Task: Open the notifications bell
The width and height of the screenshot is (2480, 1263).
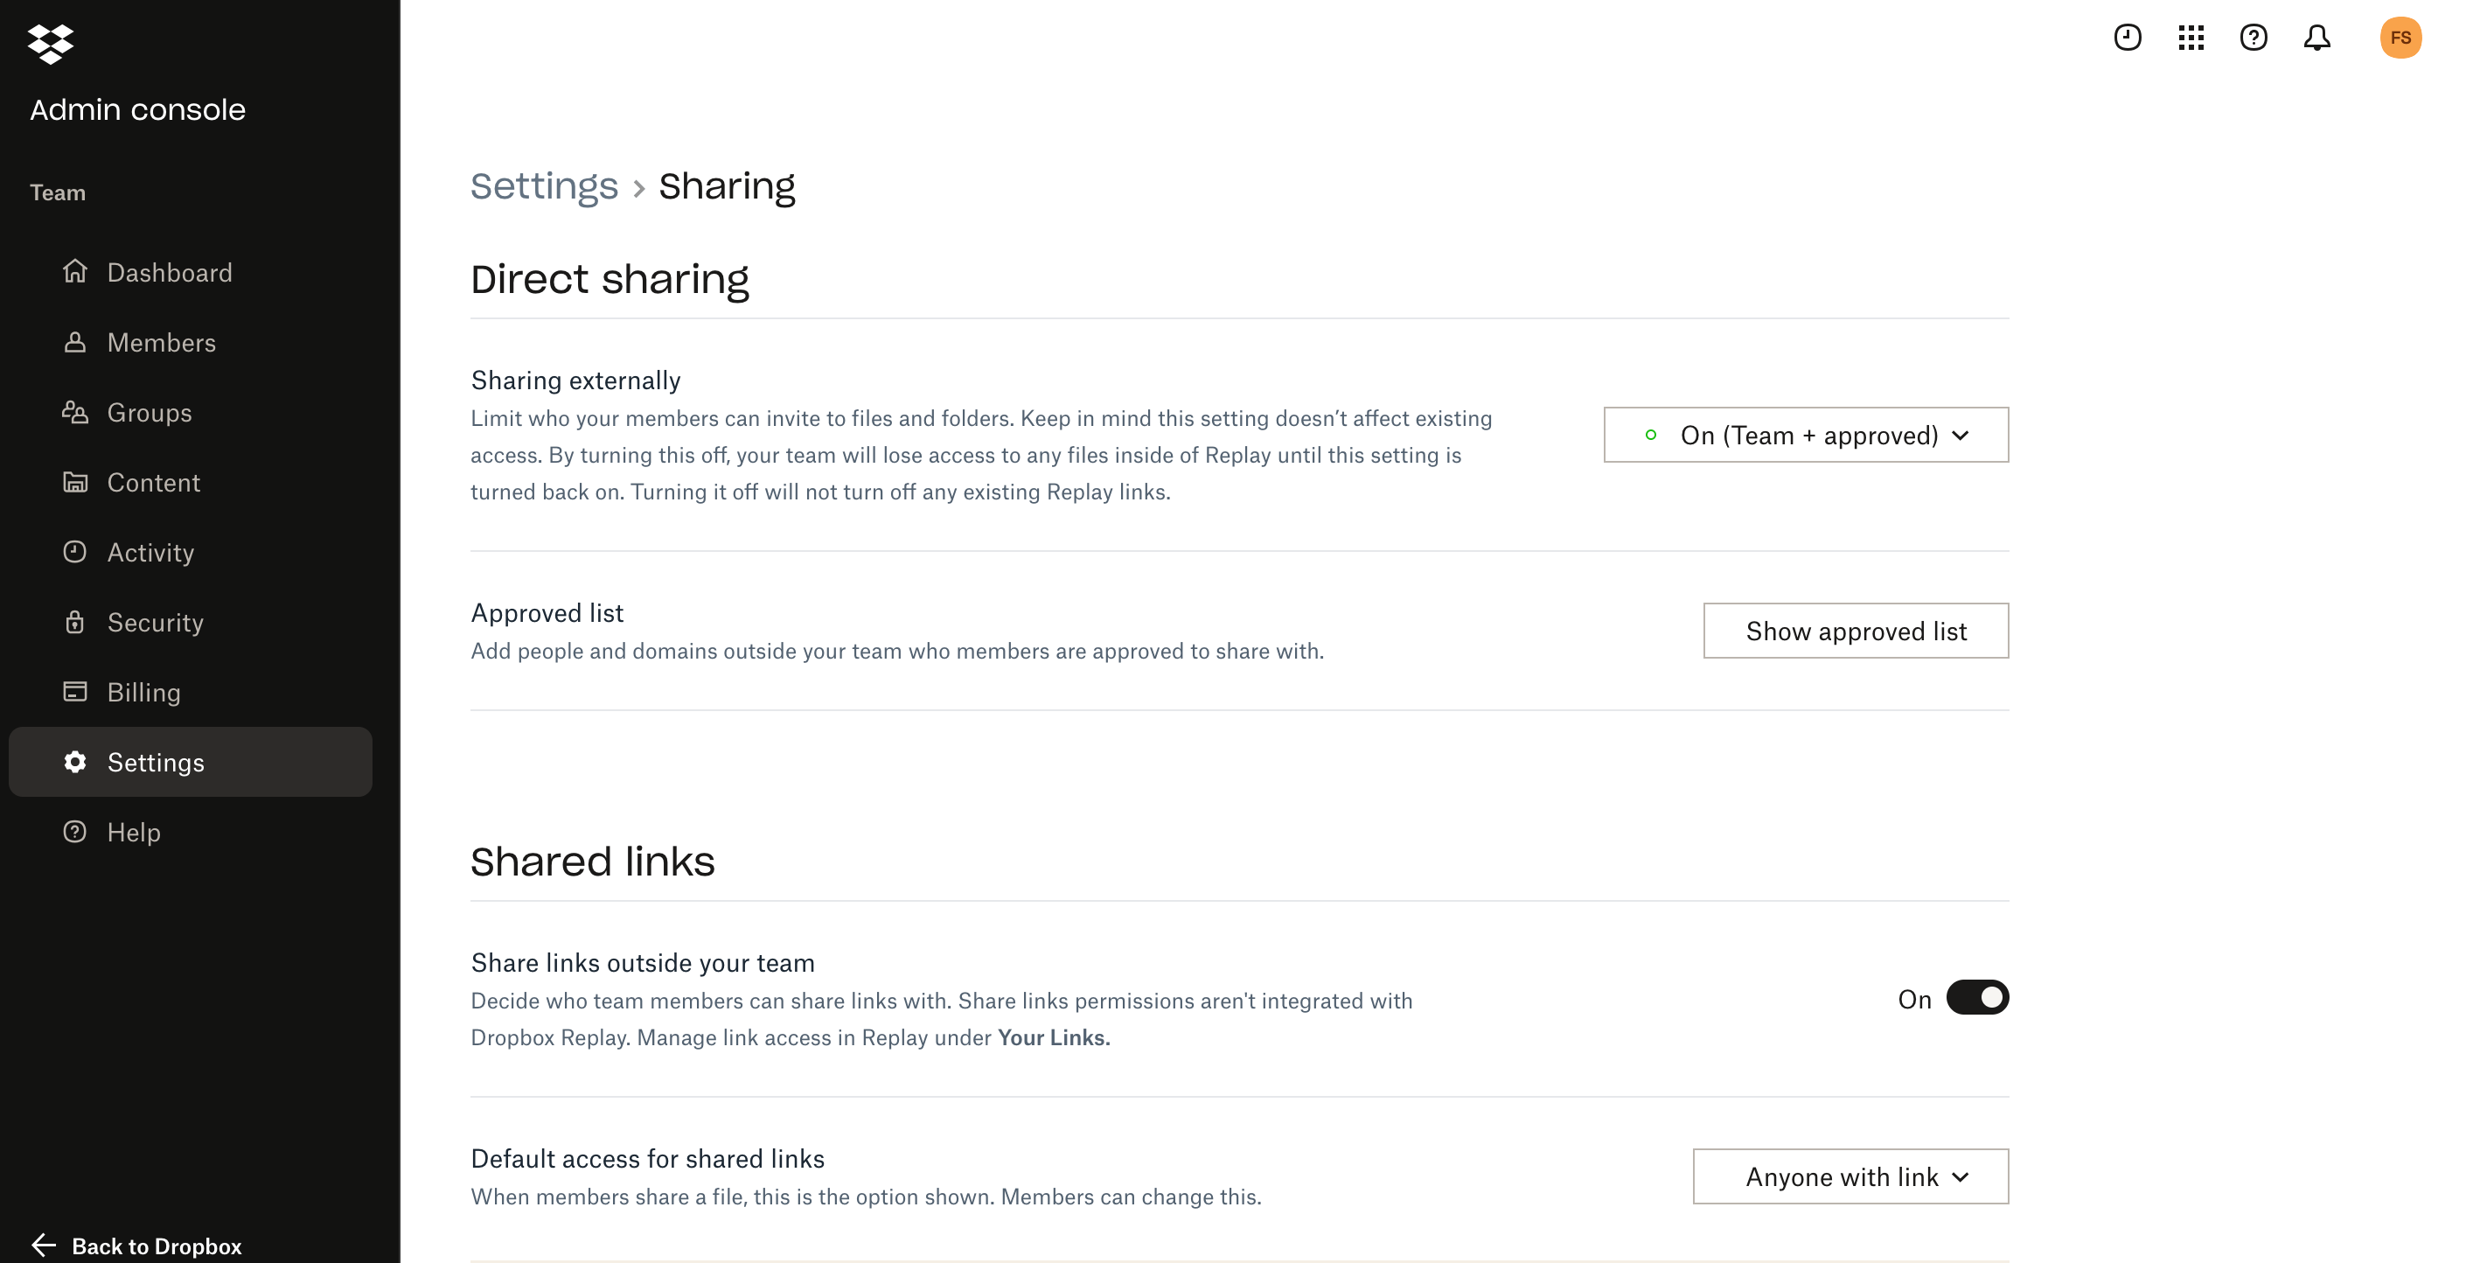Action: pos(2316,38)
